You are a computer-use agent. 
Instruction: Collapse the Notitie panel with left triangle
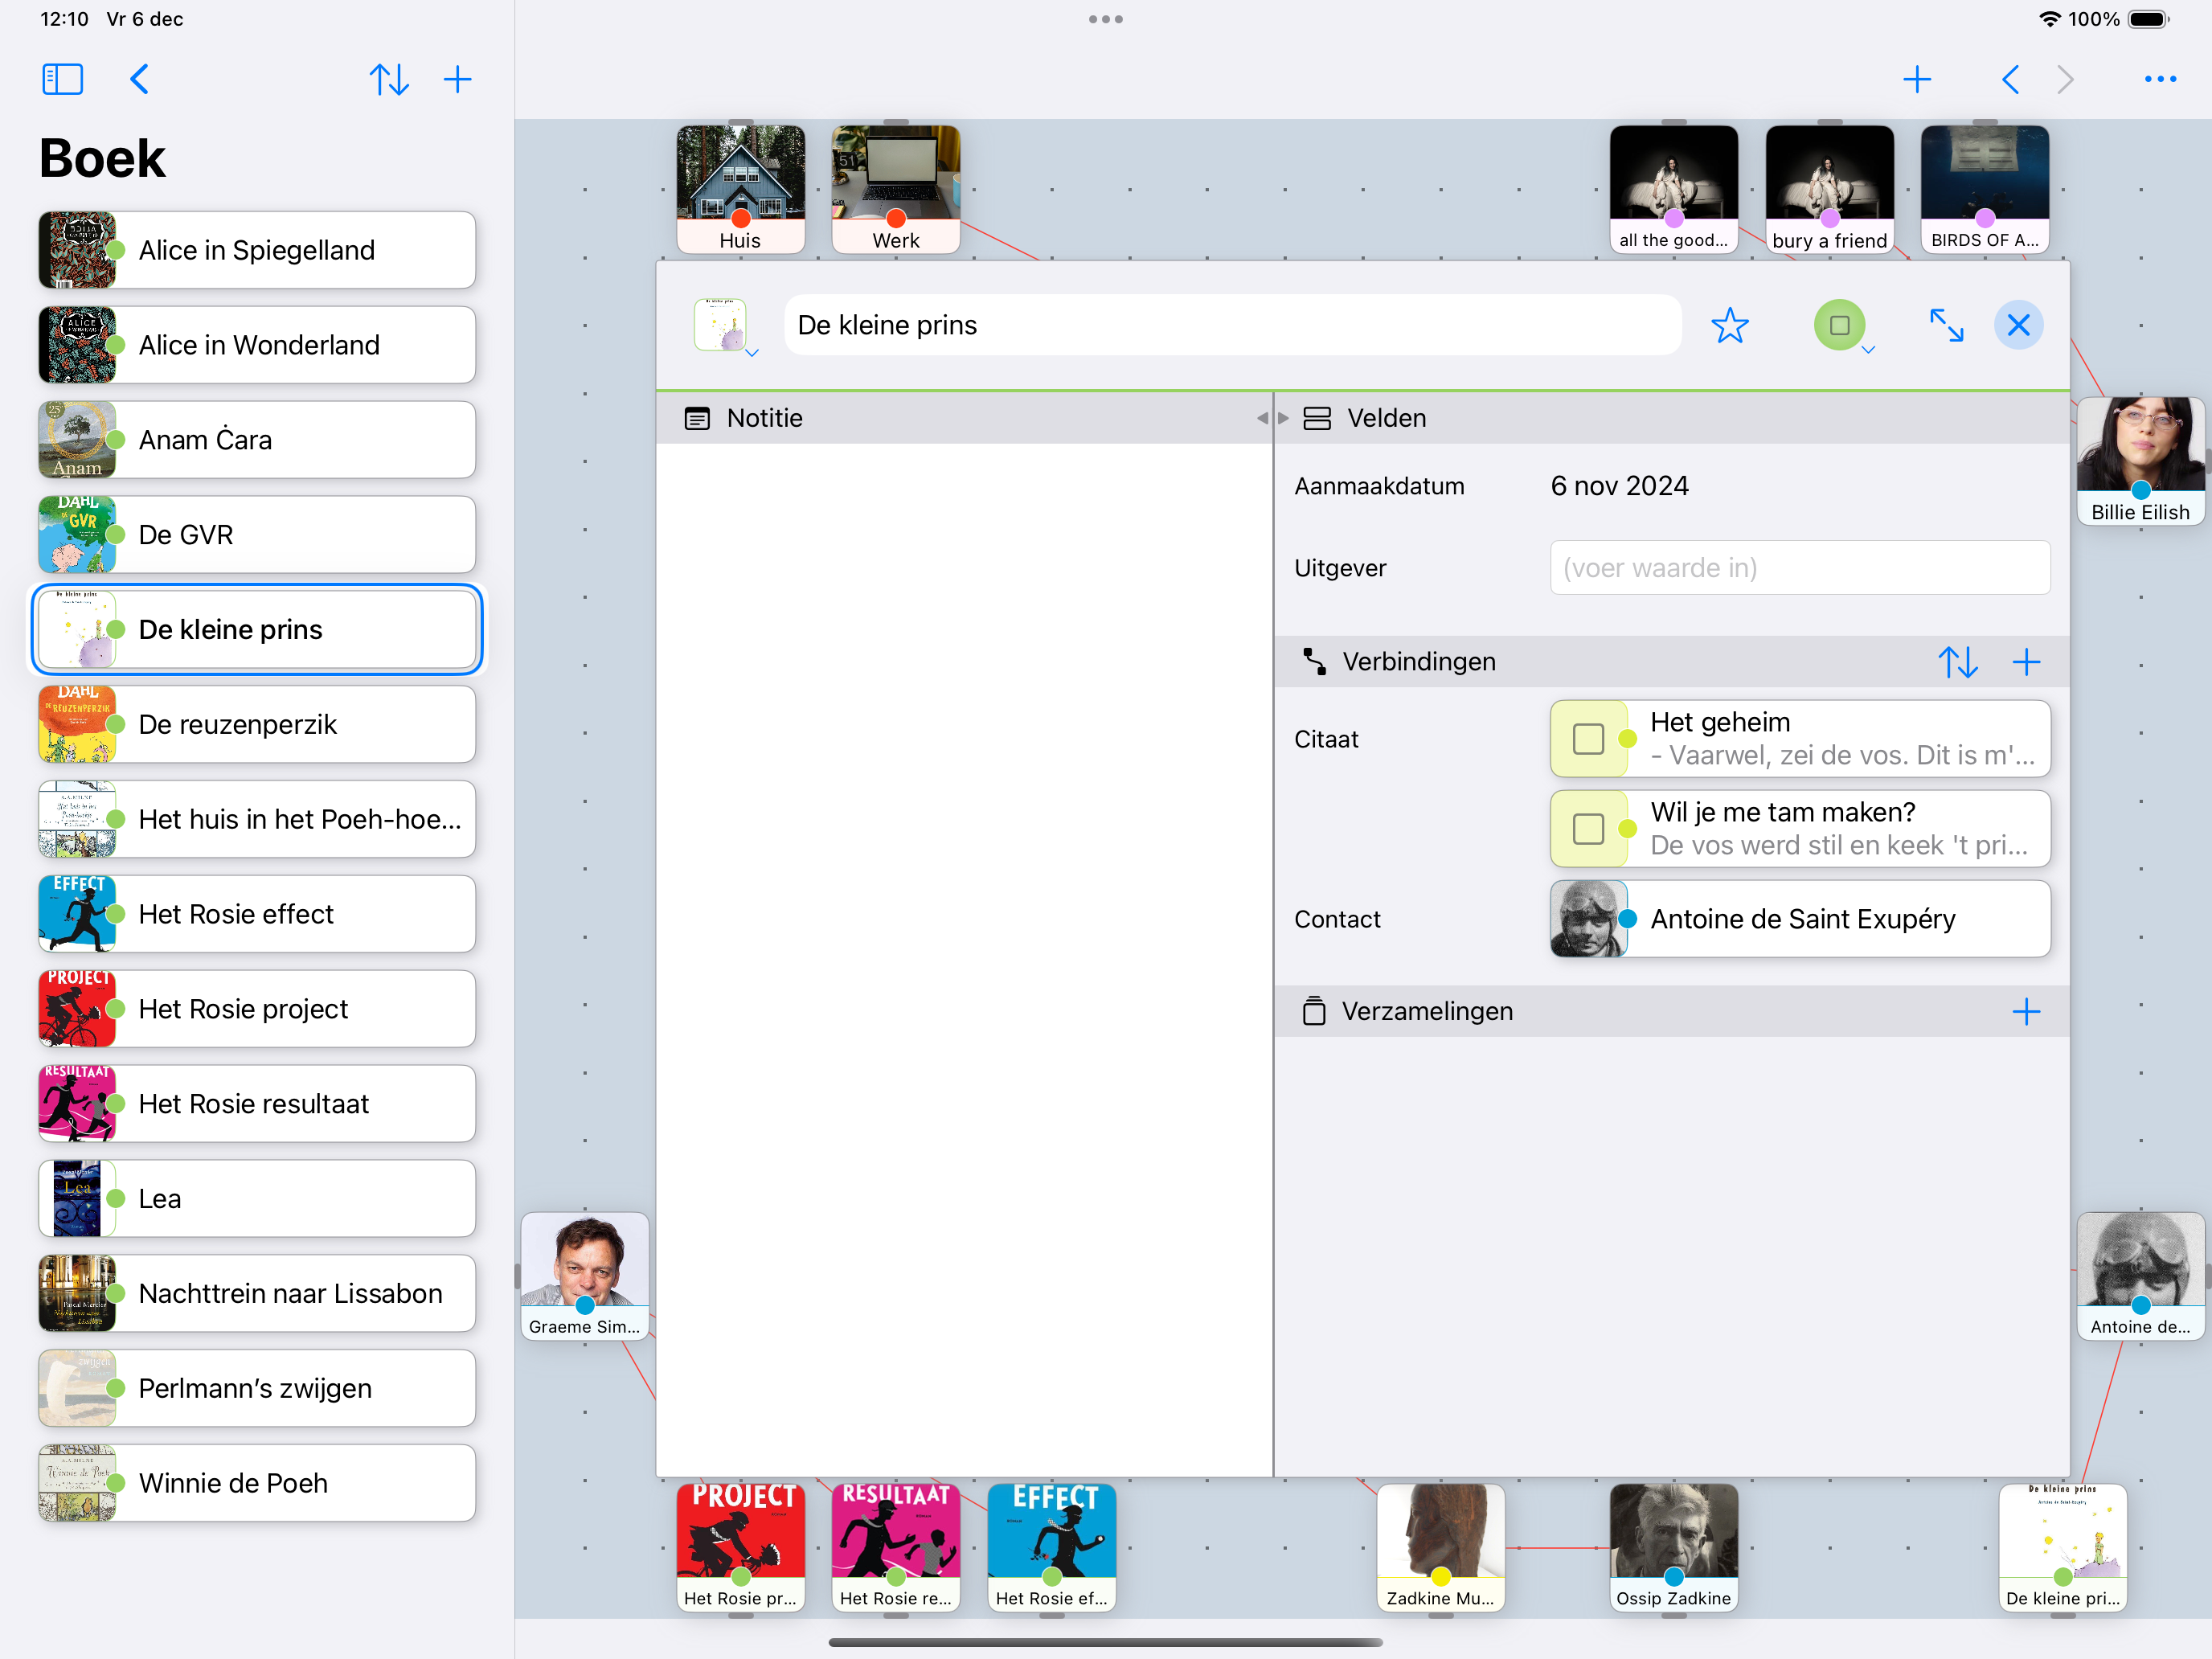(x=1262, y=418)
